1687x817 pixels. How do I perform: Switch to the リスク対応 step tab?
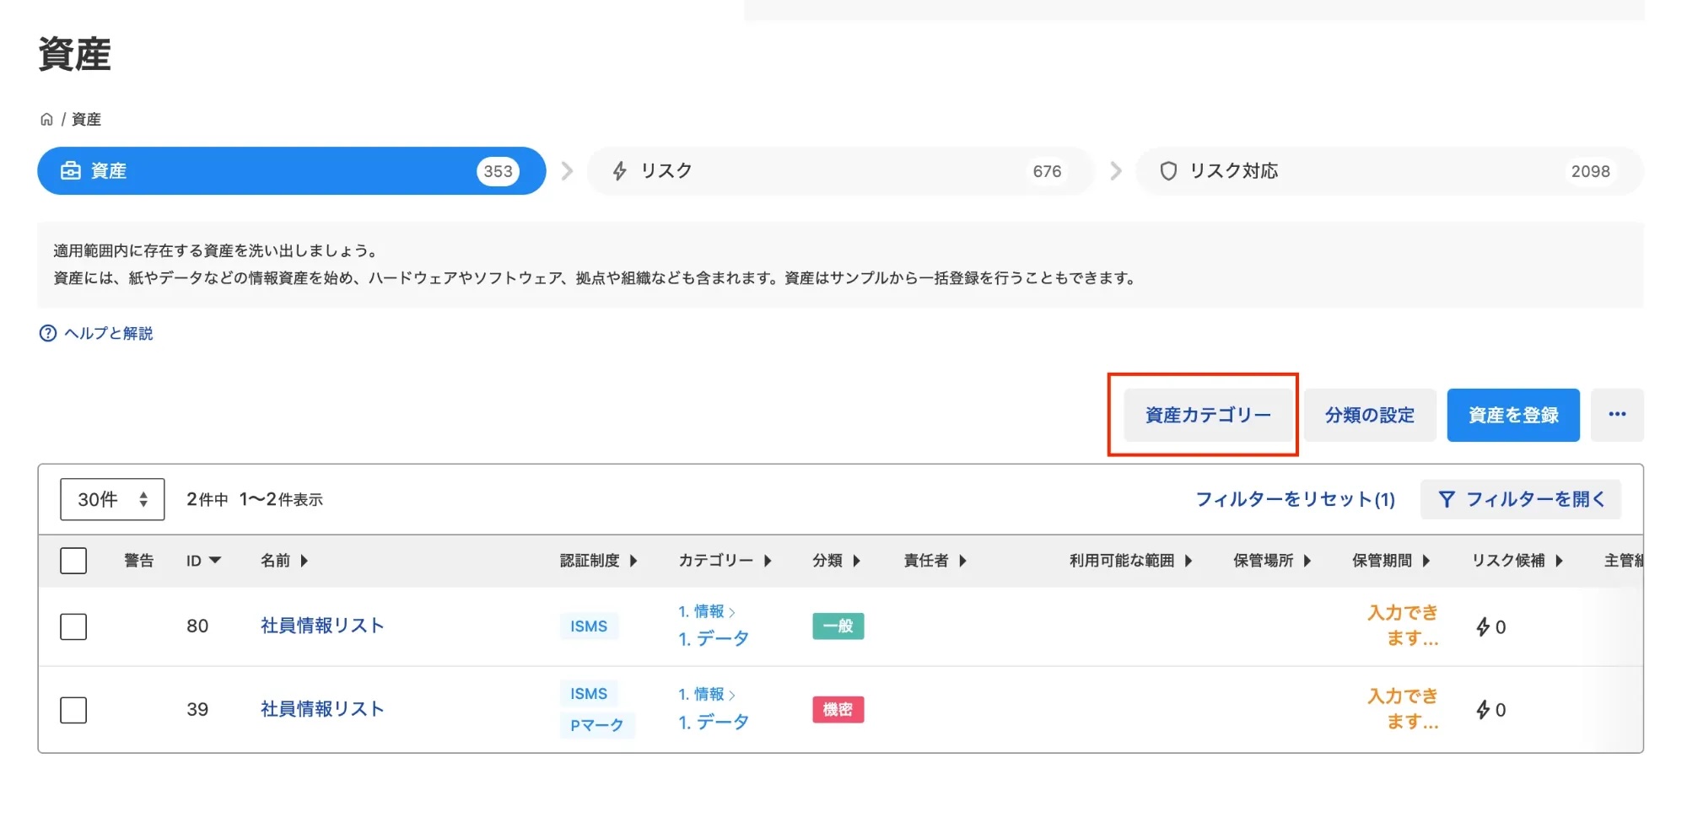coord(1389,171)
